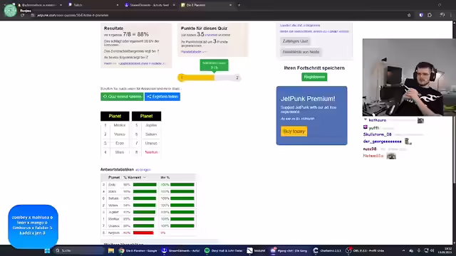Click Buy today in JetPunk Premium ad
Screen dimensions: 456x256
coord(294,131)
